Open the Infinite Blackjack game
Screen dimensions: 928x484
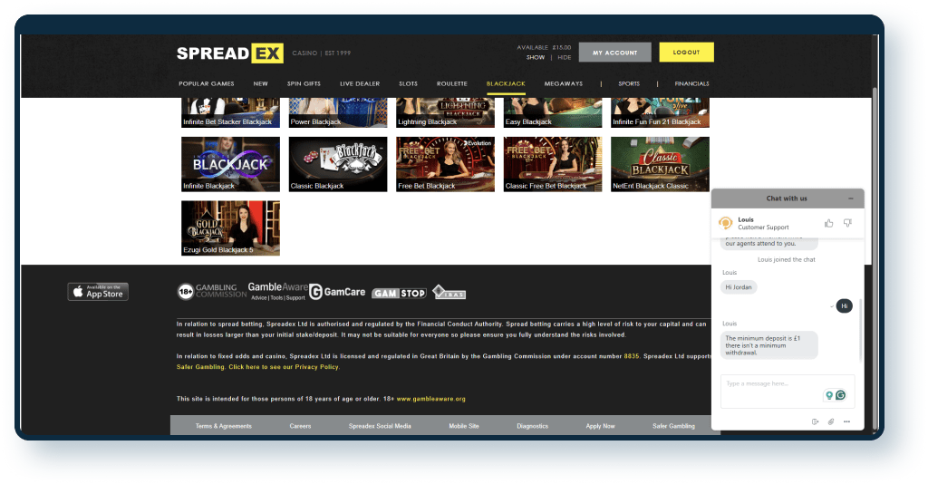click(x=230, y=164)
